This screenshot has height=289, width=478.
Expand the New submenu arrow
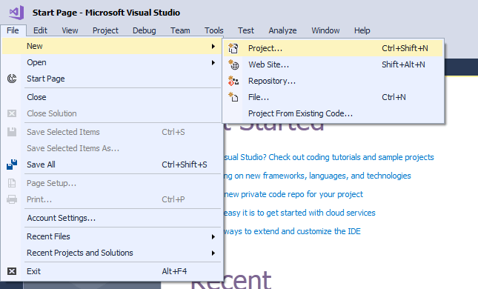pos(213,47)
